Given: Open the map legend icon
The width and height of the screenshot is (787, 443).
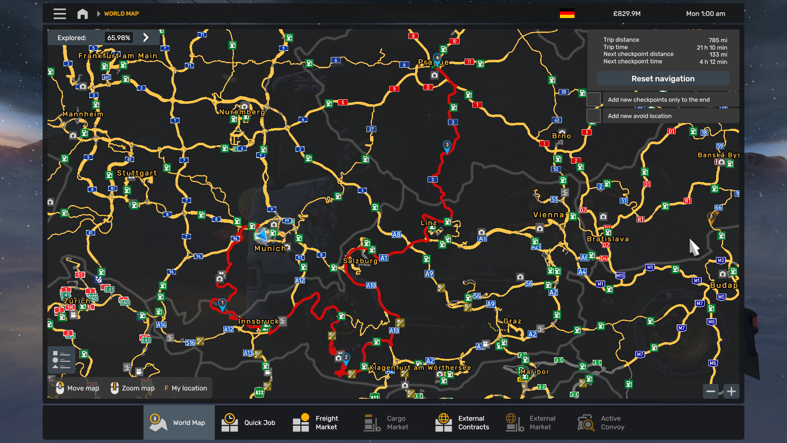Looking at the screenshot, I should (x=61, y=360).
